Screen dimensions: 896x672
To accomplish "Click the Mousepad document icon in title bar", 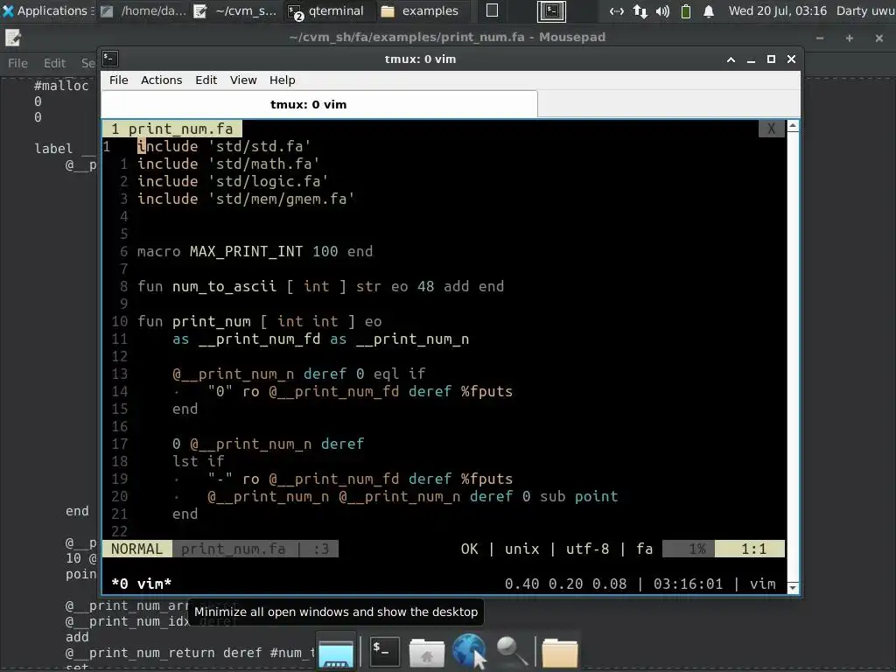I will (x=12, y=38).
